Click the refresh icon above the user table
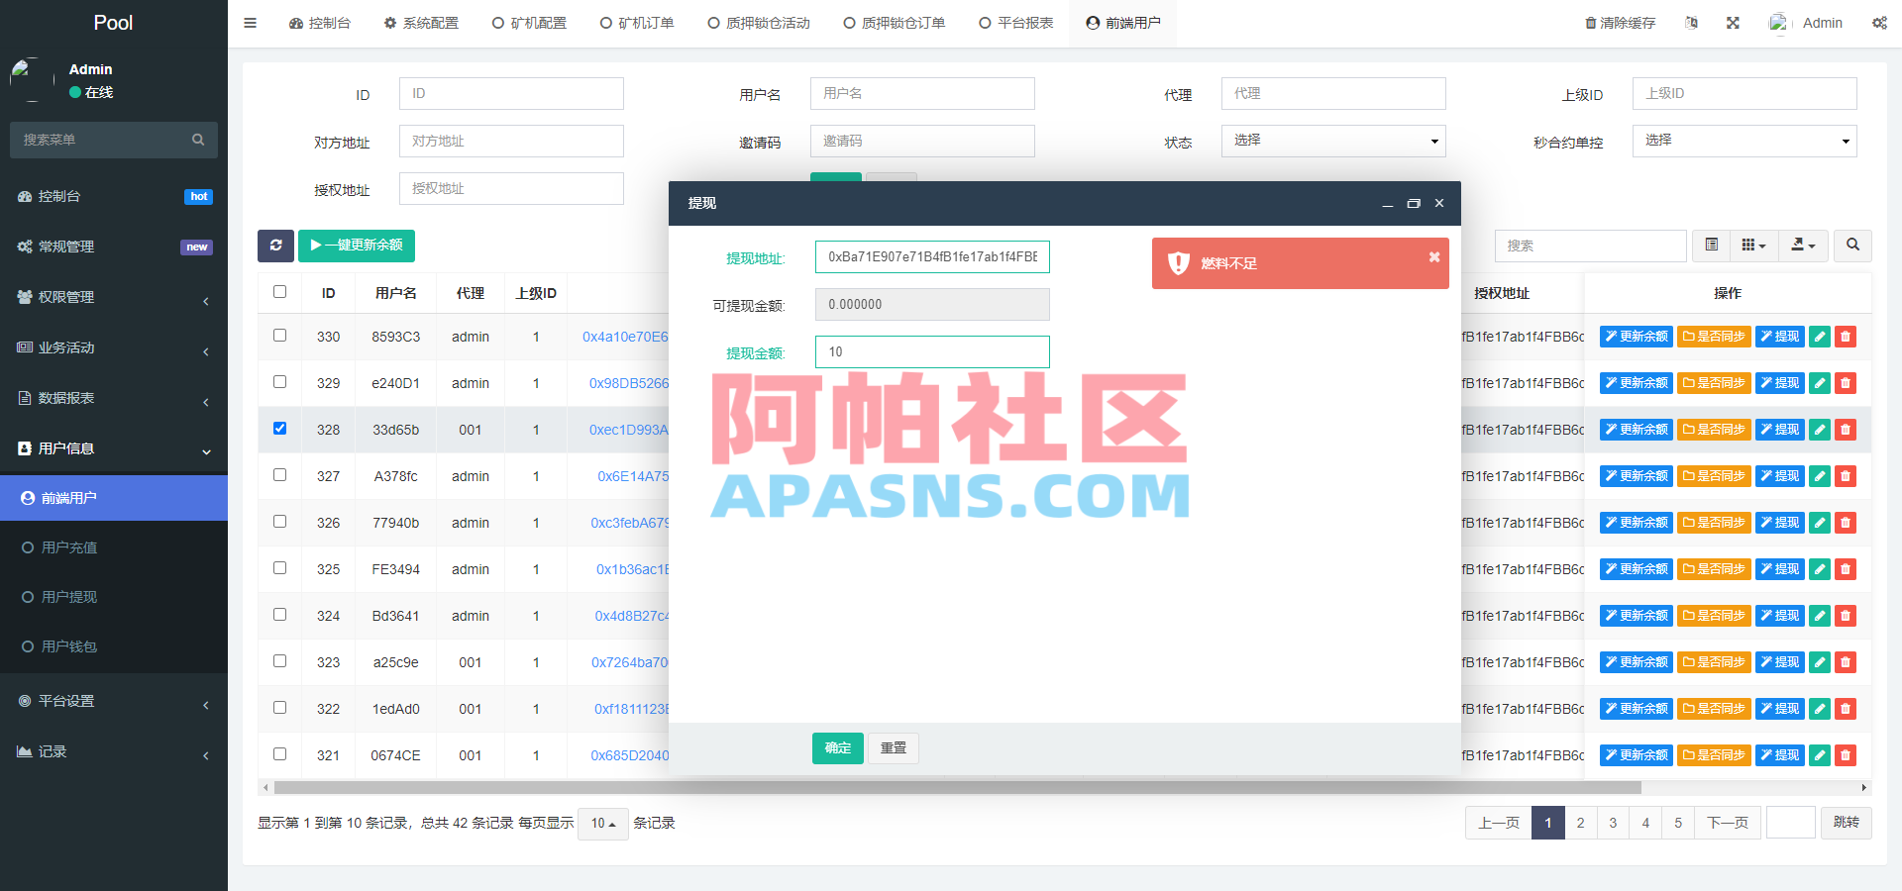 tap(276, 246)
